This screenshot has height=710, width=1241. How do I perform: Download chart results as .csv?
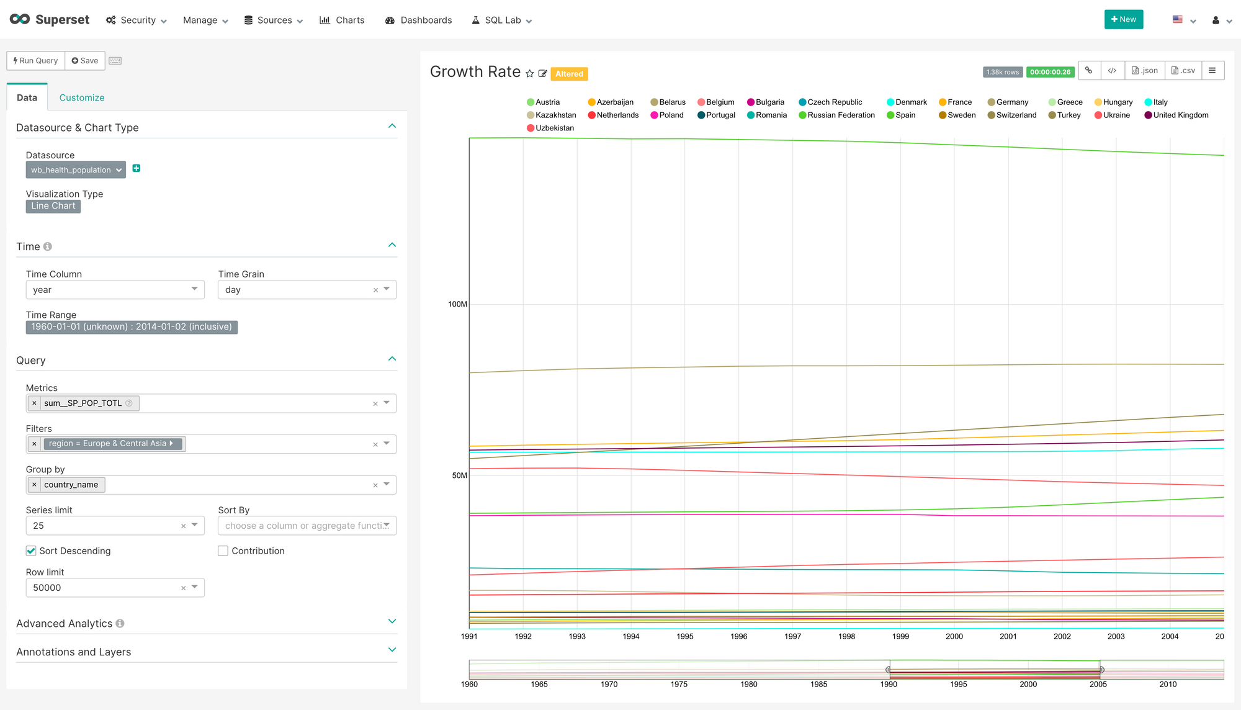(x=1183, y=70)
